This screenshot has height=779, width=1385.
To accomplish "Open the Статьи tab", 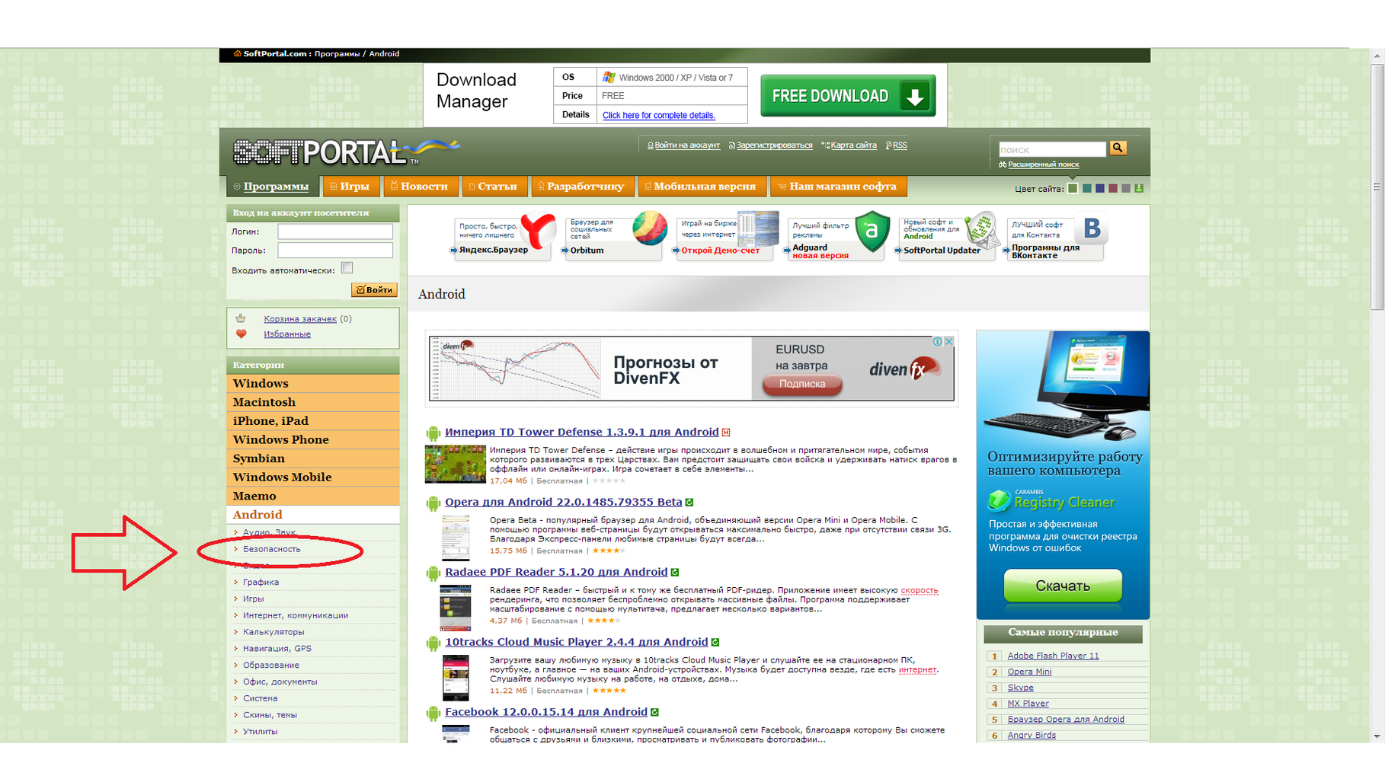I will tap(494, 187).
